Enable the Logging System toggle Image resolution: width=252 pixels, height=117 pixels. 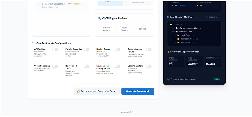[149, 66]
